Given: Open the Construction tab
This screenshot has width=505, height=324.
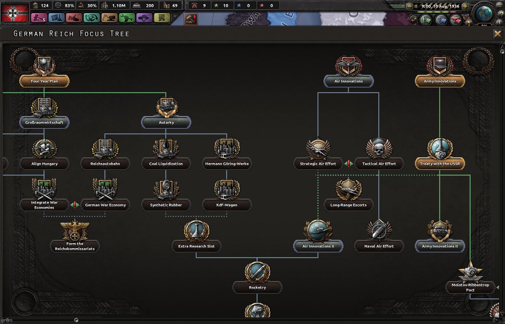Looking at the screenshot, I should pyautogui.click(x=109, y=18).
